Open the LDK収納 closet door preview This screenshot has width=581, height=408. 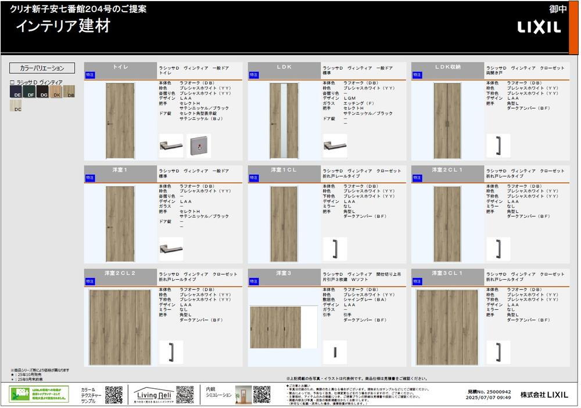tap(447, 121)
